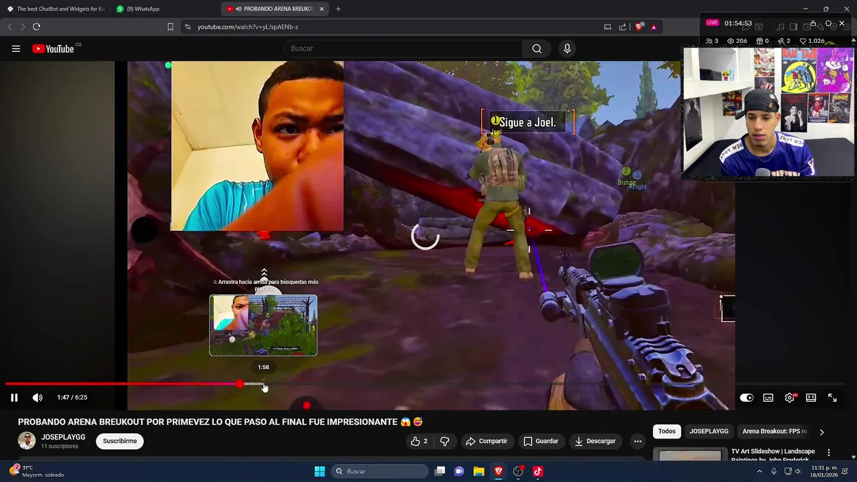Open the weather widget showing 31°C
The width and height of the screenshot is (857, 482).
tap(37, 471)
